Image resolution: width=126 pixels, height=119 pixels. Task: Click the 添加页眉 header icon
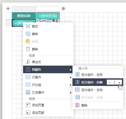coord(28,105)
